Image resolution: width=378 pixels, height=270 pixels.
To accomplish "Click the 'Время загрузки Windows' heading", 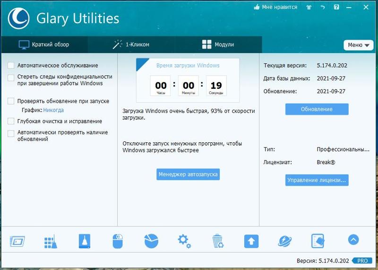I will tap(188, 65).
